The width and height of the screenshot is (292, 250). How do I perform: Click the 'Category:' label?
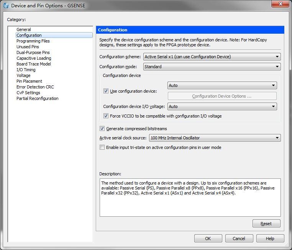pos(16,20)
